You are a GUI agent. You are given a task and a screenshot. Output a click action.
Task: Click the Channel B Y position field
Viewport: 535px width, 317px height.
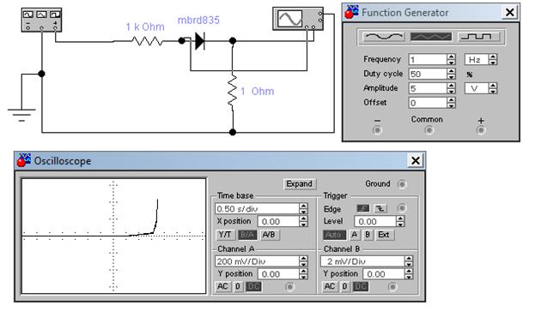click(384, 274)
